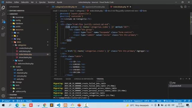Open web.php routes file
192x108 pixels.
click(x=20, y=79)
